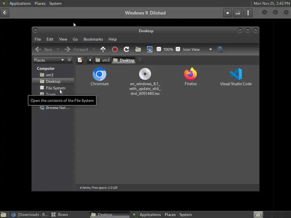Stop loading with the red stop icon
Image resolution: width=291 pixels, height=218 pixels.
coord(115,49)
